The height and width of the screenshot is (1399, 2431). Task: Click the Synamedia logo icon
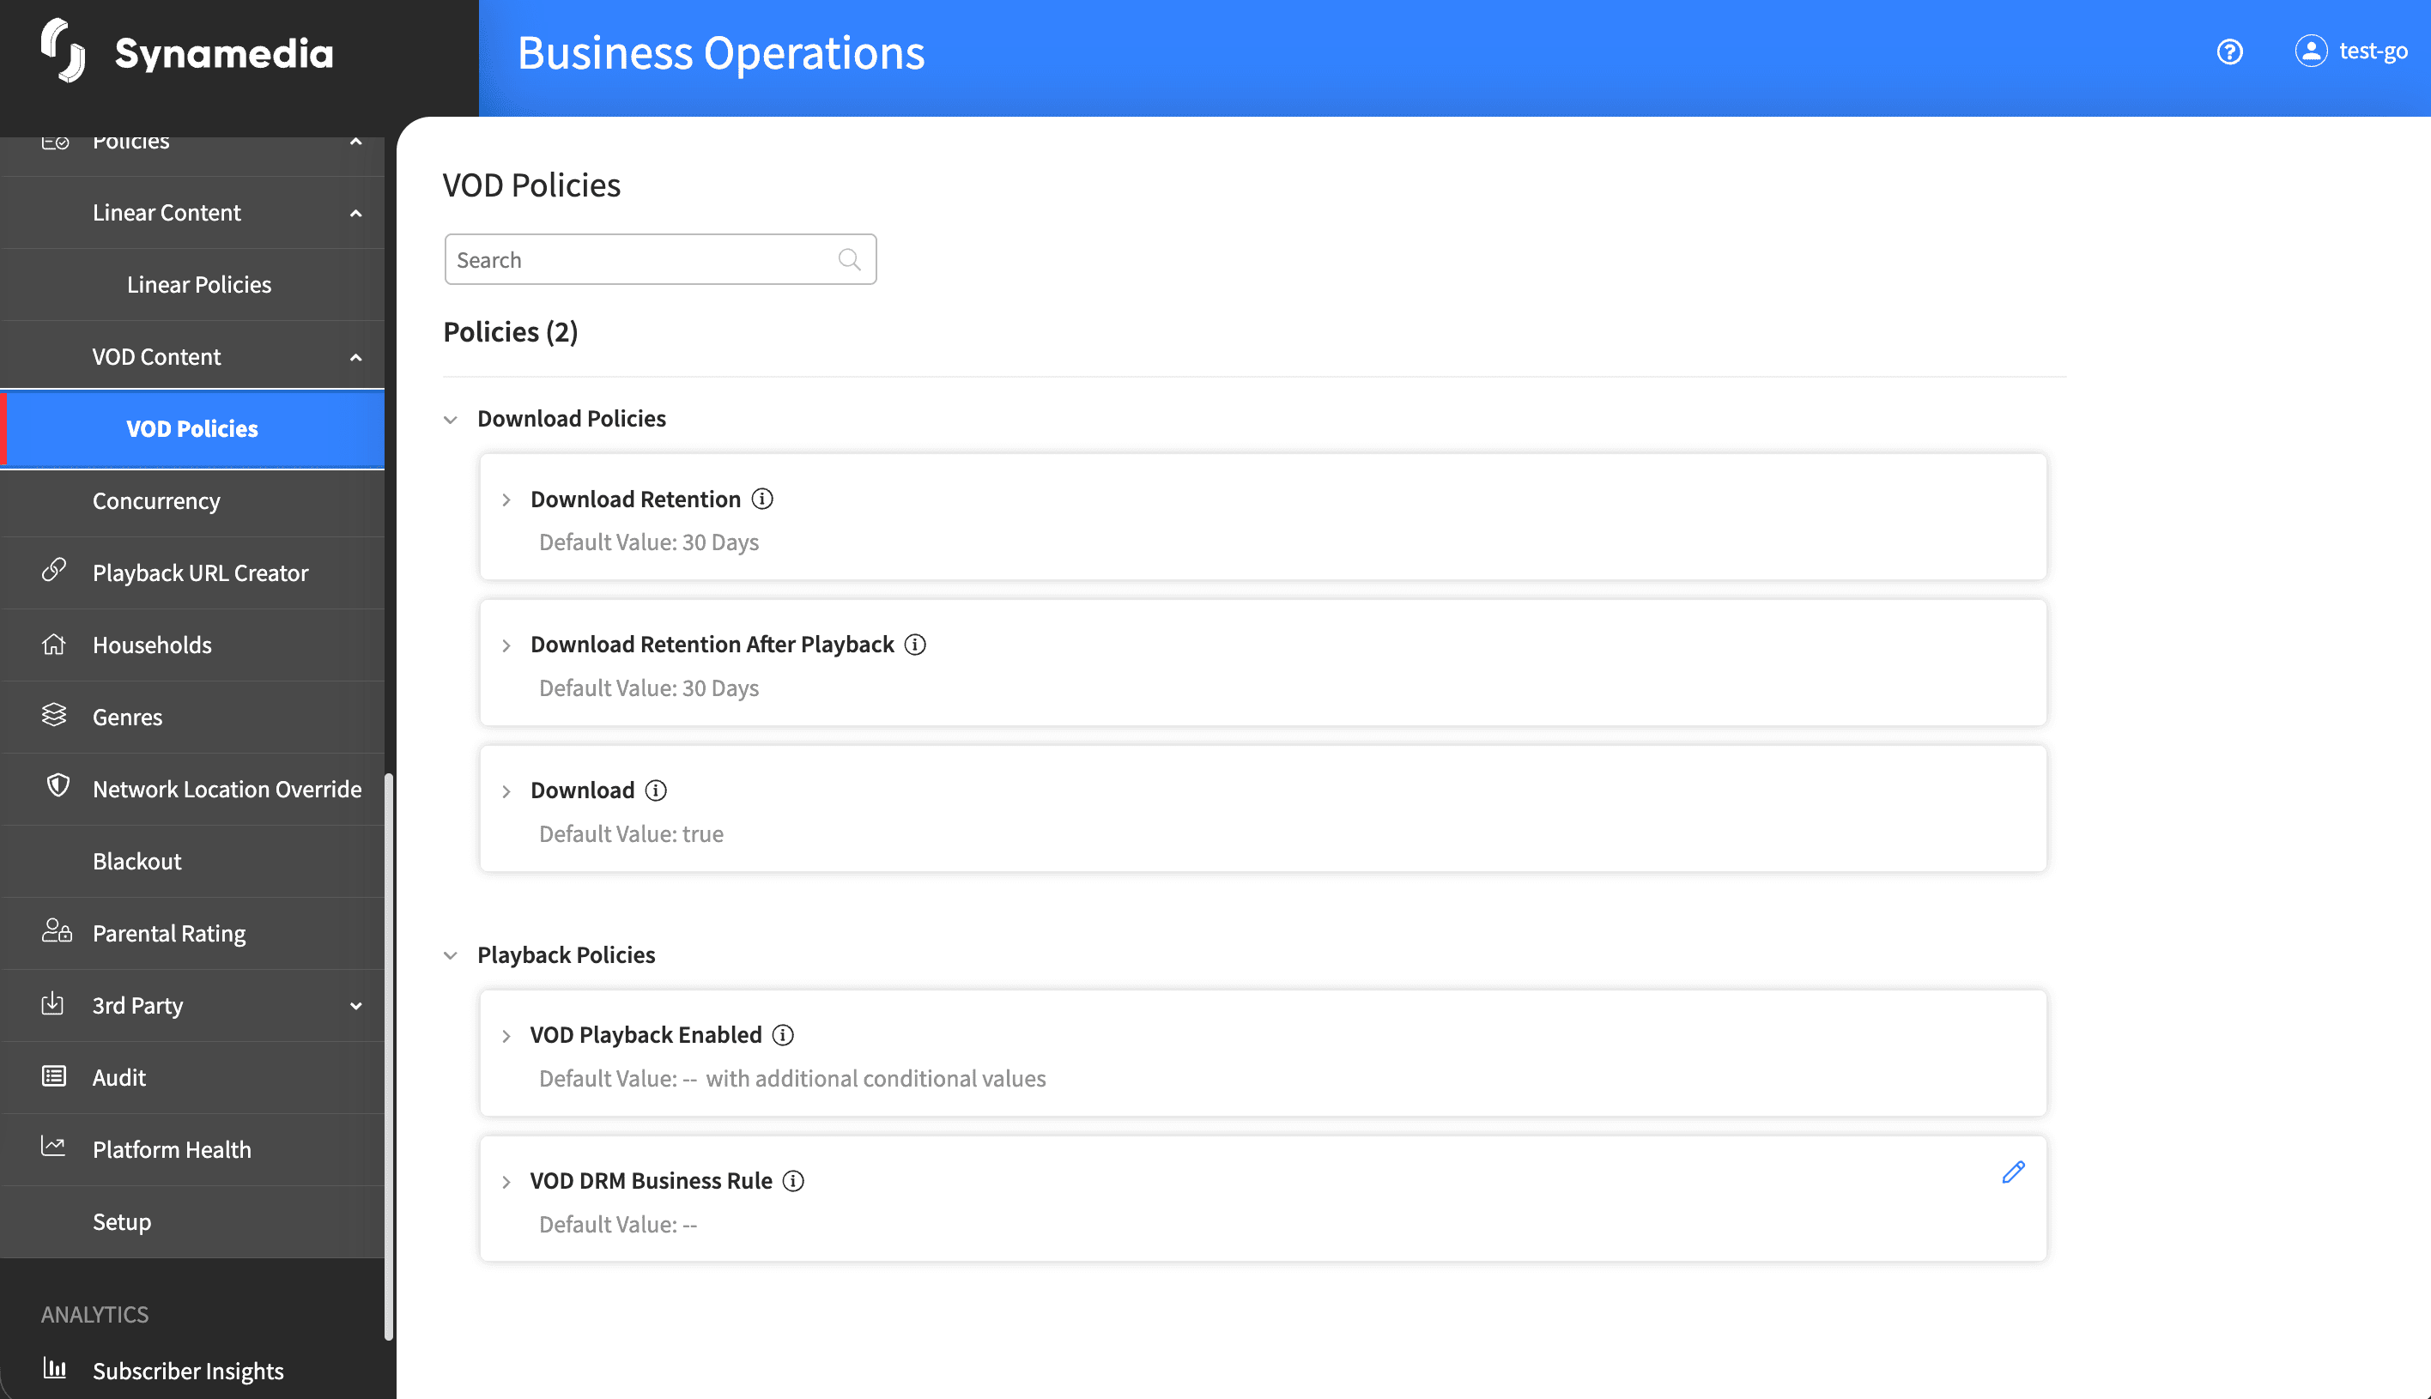click(x=64, y=51)
